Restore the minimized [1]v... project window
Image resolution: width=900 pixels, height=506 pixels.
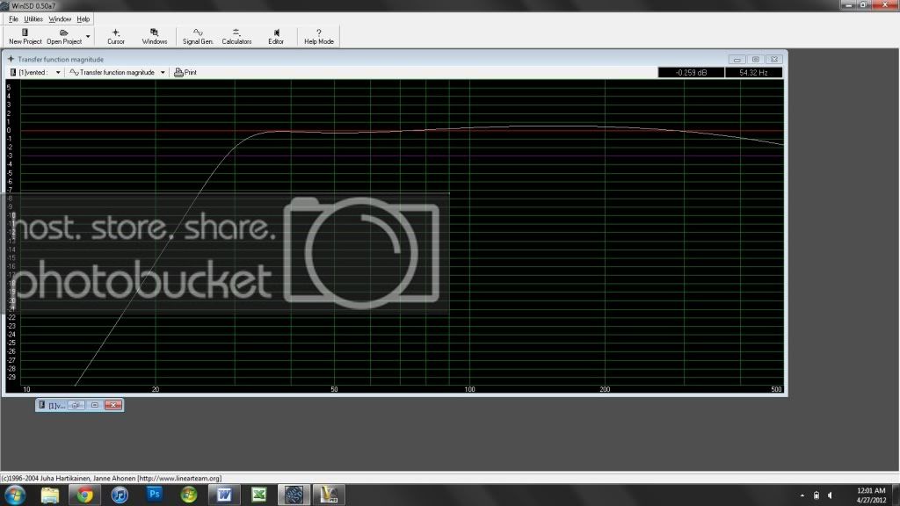(x=76, y=405)
